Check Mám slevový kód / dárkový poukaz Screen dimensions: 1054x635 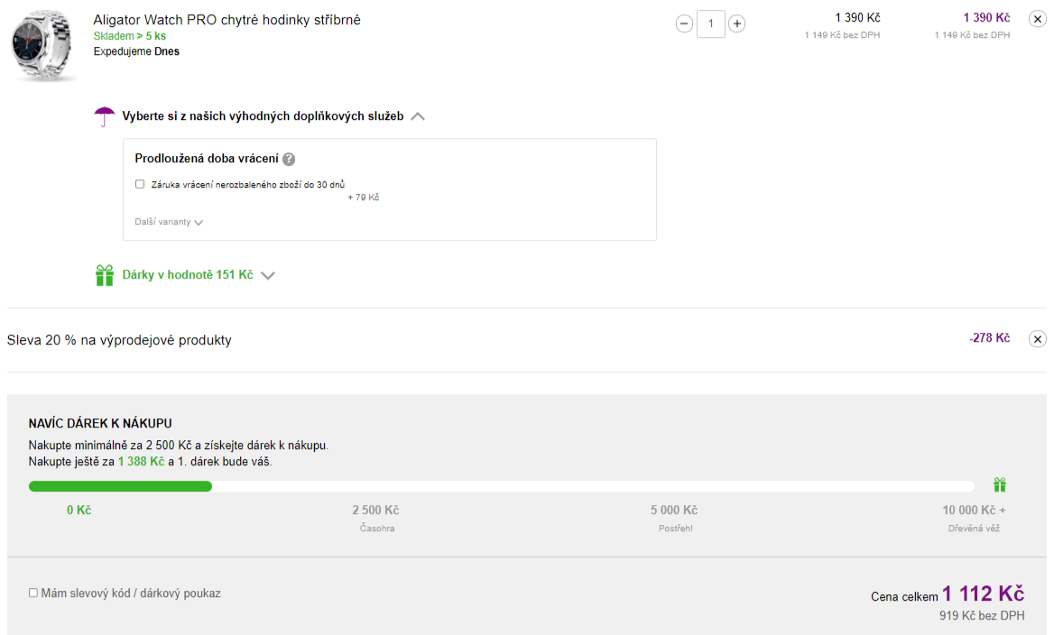click(x=32, y=593)
